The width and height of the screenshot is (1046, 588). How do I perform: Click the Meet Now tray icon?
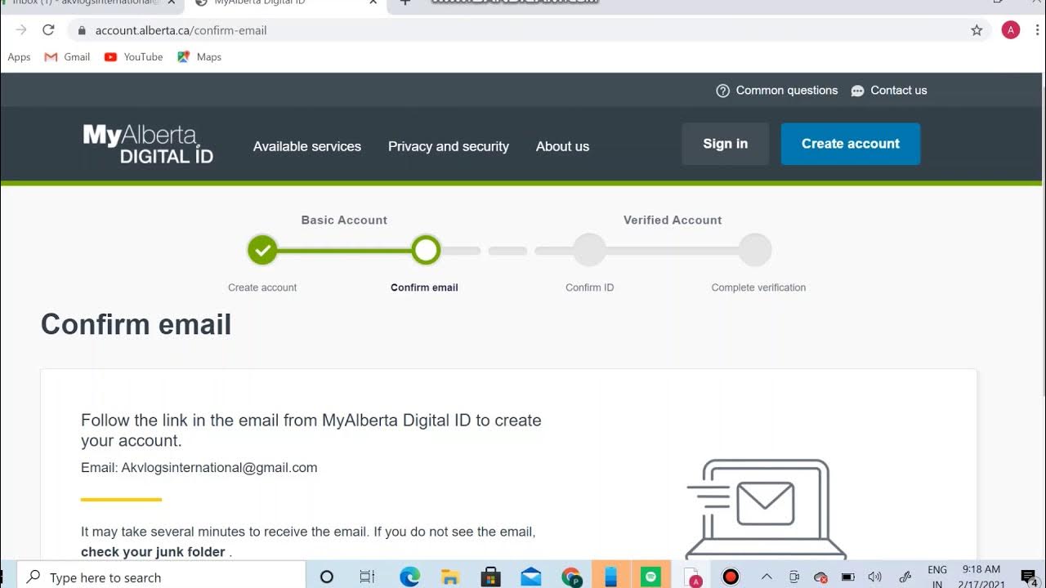point(794,577)
